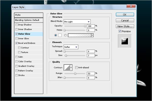Click the Jitter slider handle
The image size is (152, 101).
click(65, 78)
